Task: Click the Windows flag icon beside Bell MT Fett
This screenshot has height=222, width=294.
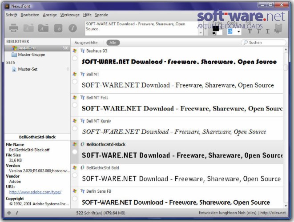Action: pyautogui.click(x=74, y=98)
